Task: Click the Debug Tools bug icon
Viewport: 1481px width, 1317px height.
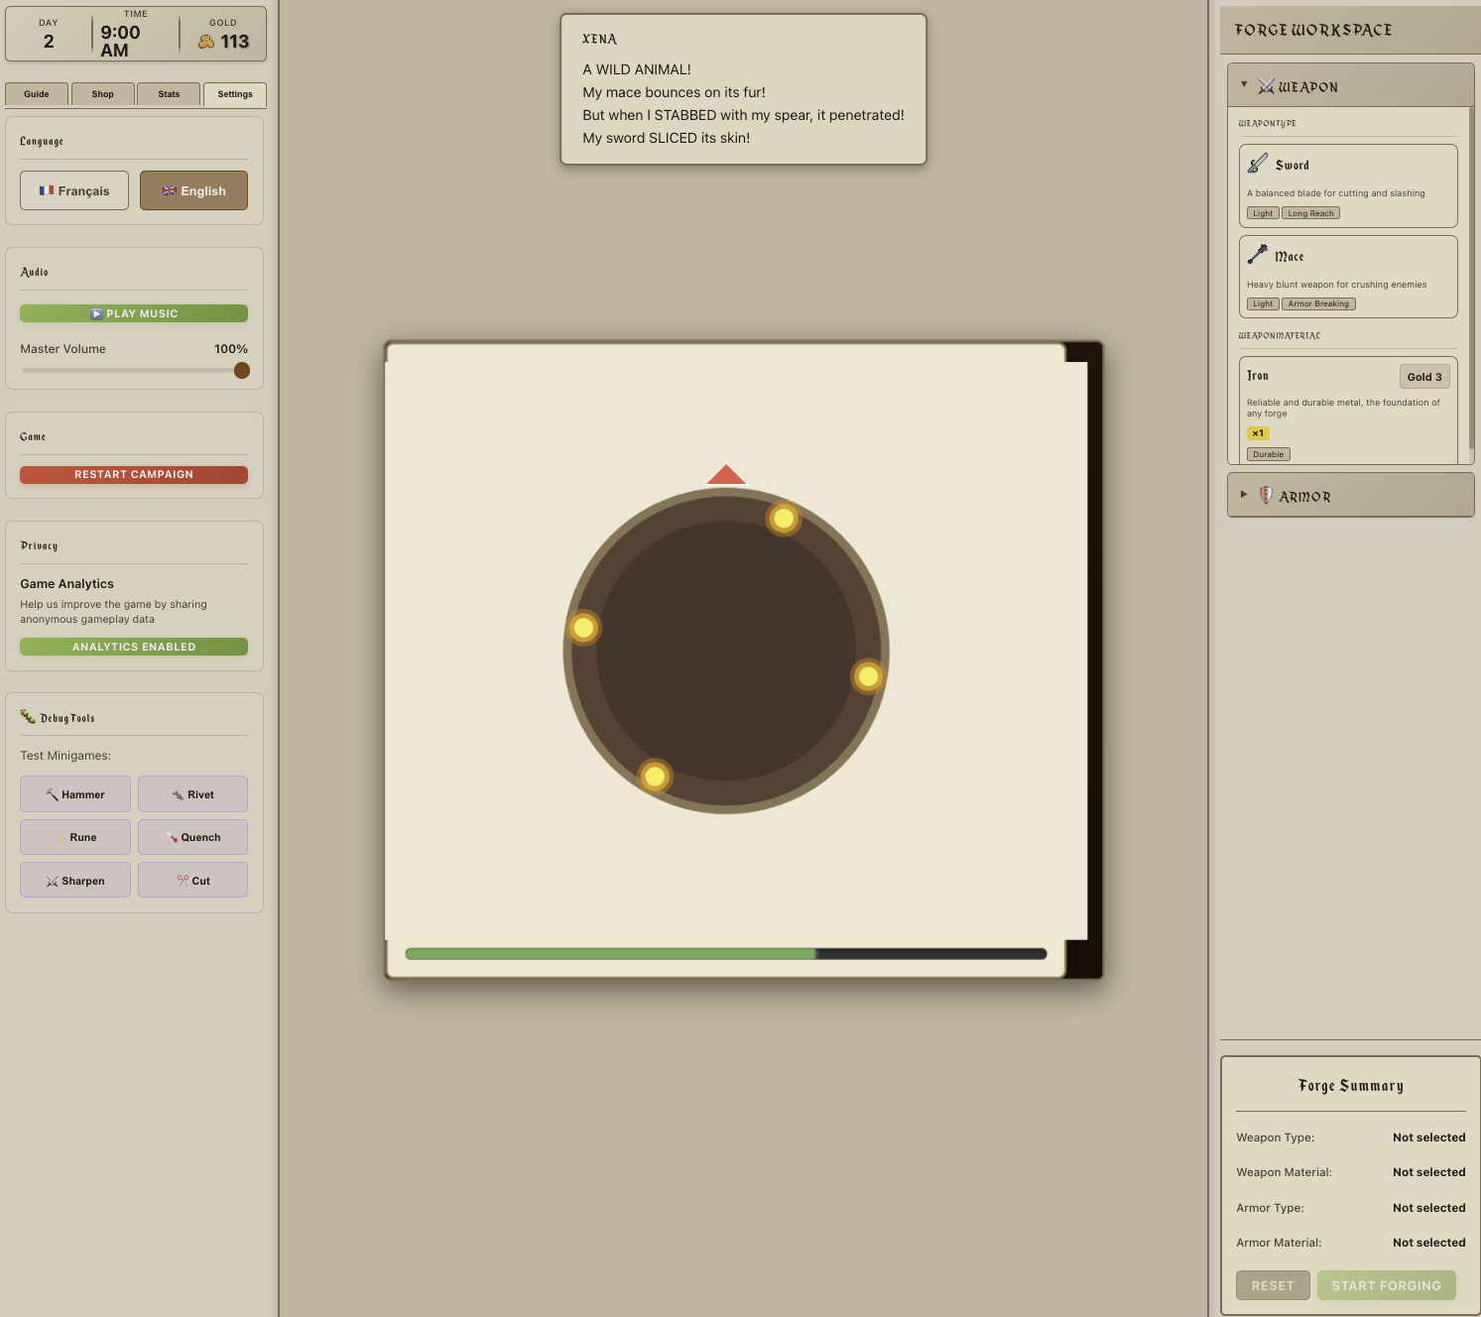Action: (x=28, y=717)
